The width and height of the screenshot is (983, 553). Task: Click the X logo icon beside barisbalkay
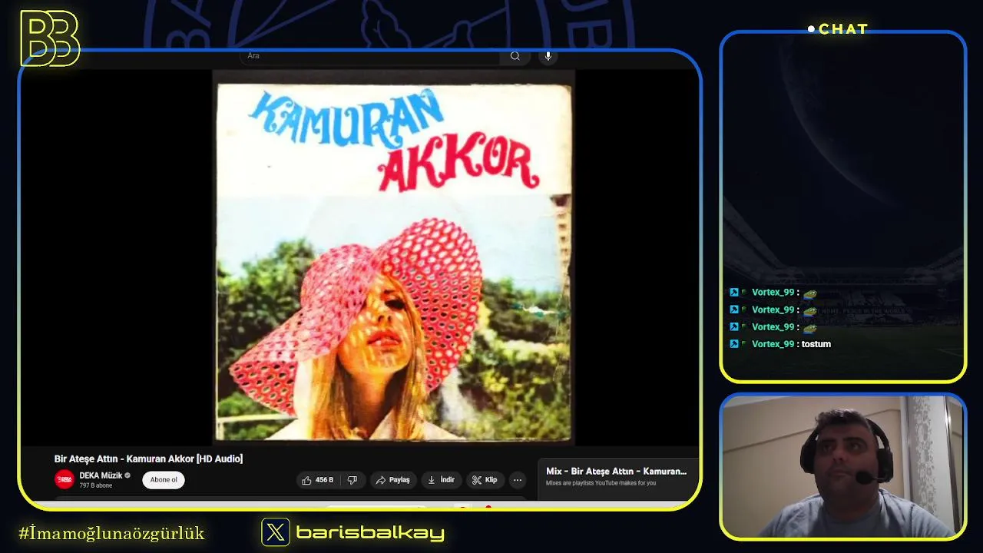276,532
